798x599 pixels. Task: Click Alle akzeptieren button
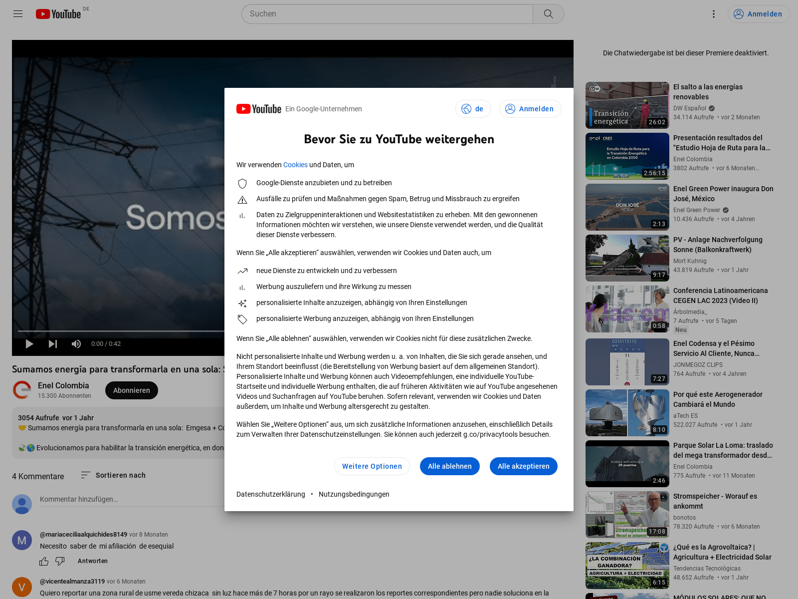coord(524,466)
